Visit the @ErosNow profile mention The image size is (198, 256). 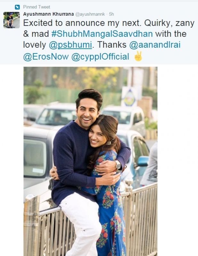(x=46, y=57)
